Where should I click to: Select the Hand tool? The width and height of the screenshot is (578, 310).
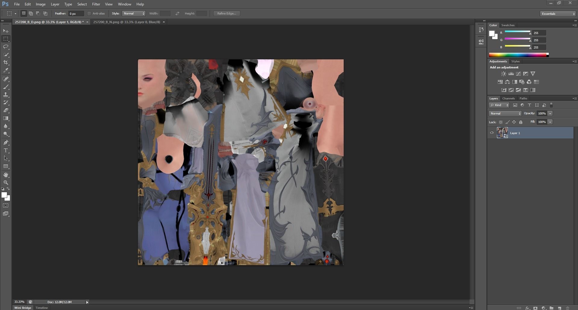(6, 175)
